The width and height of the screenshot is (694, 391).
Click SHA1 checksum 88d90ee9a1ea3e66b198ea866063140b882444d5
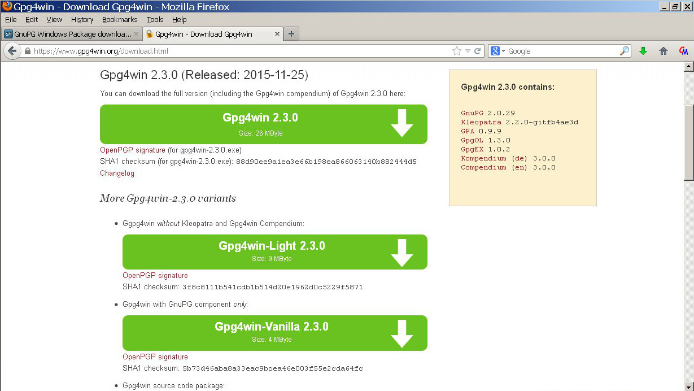point(326,162)
